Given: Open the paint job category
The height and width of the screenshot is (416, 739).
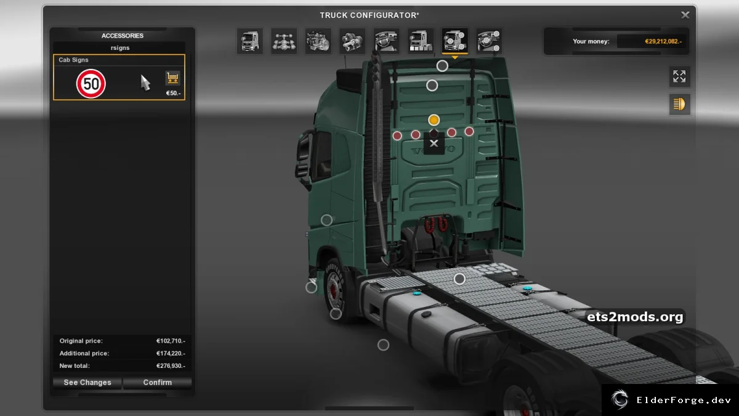Looking at the screenshot, I should coord(421,41).
